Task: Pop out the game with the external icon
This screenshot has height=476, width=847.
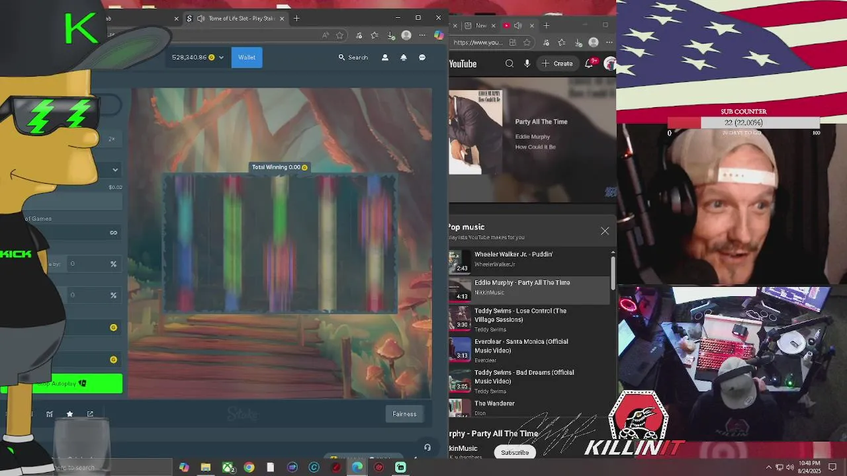Action: click(90, 414)
